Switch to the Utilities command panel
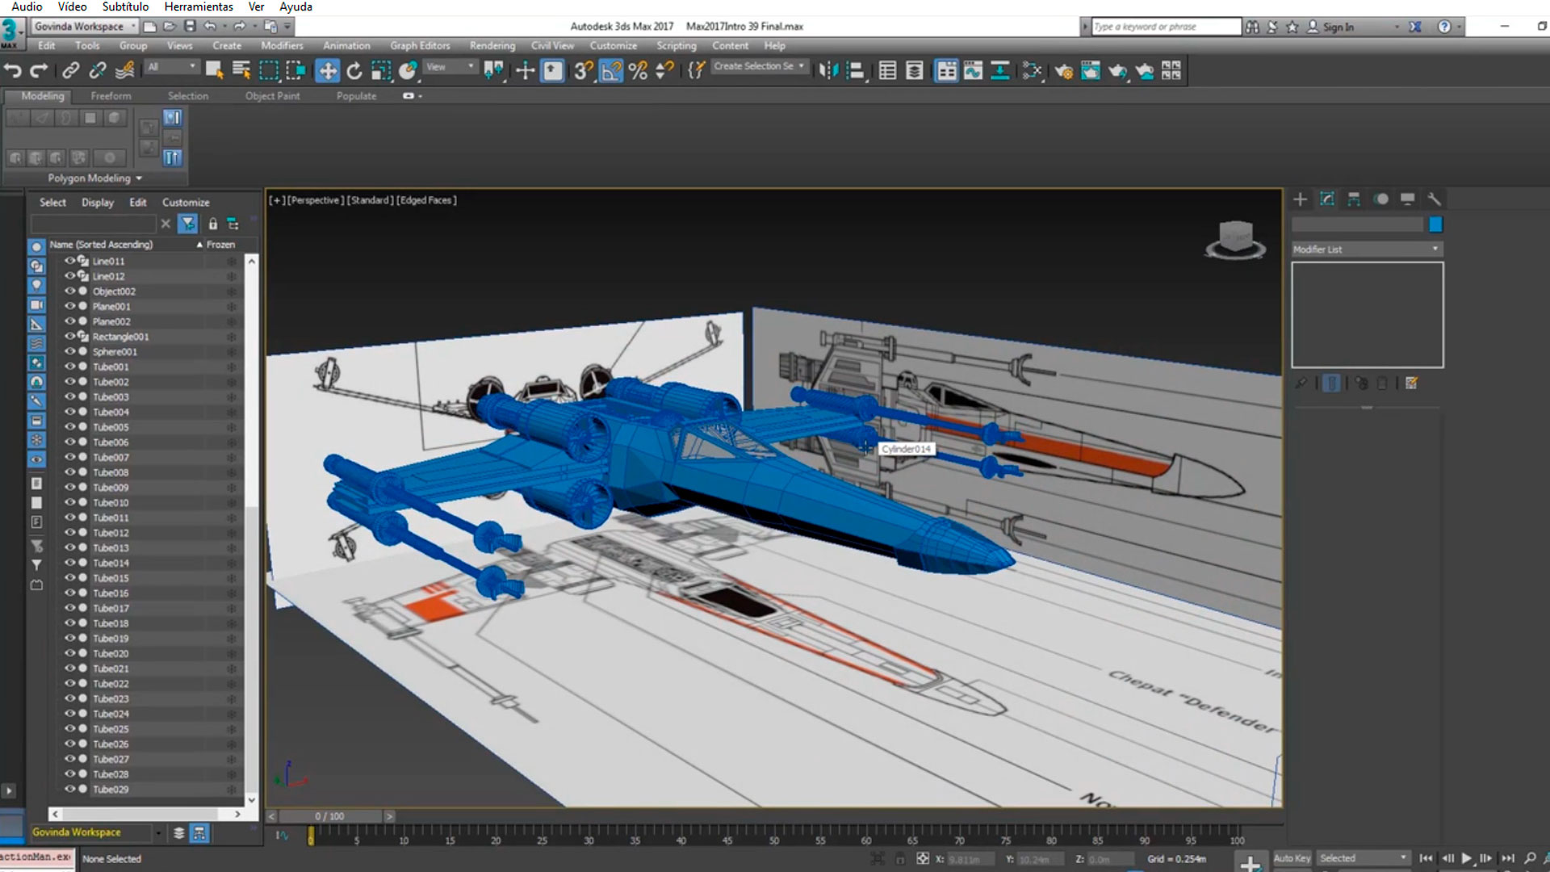The height and width of the screenshot is (872, 1550). (1435, 199)
